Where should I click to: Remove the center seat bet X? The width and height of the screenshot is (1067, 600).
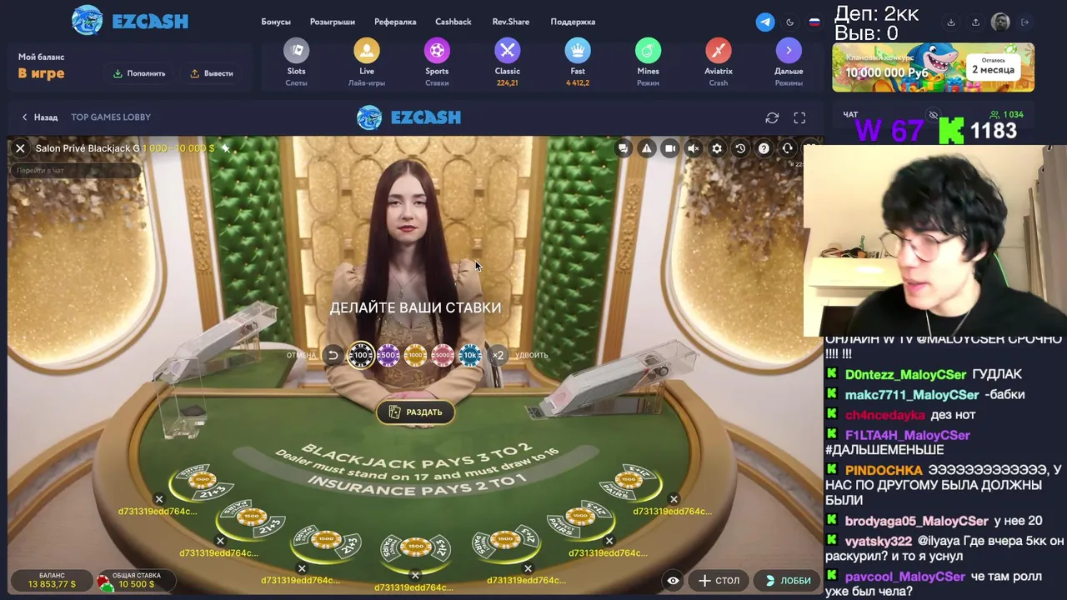click(x=415, y=575)
